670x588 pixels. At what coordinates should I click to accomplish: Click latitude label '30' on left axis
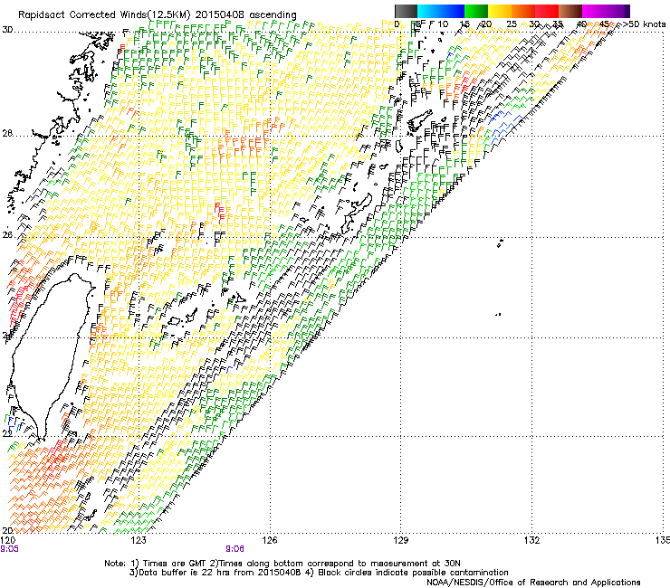(7, 30)
